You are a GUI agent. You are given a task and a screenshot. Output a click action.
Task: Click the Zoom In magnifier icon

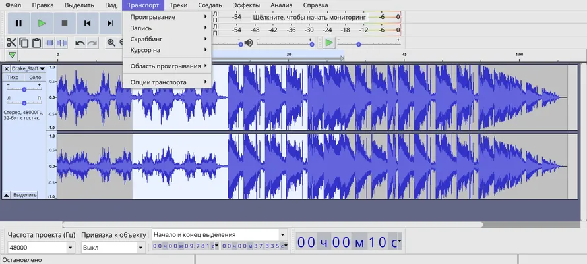click(x=111, y=43)
